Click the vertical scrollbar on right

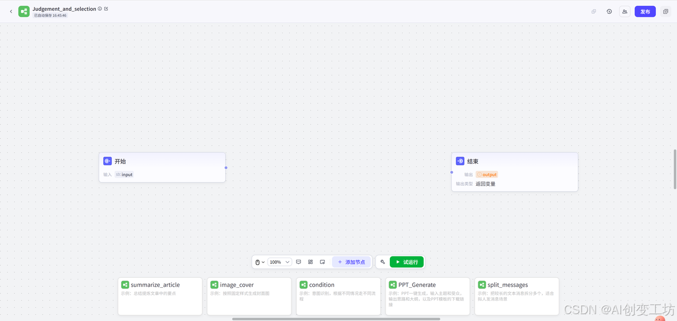pyautogui.click(x=674, y=169)
